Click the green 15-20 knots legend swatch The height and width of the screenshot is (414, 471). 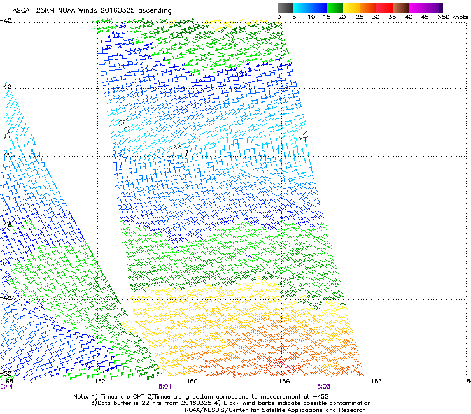[x=335, y=8]
